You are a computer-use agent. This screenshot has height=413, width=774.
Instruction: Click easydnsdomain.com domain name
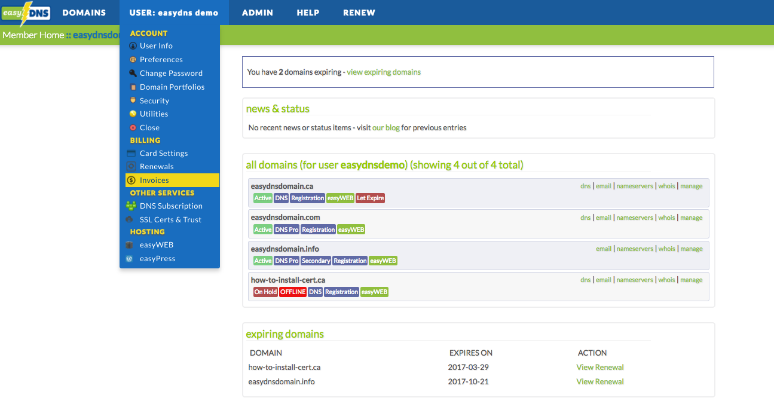click(x=286, y=218)
